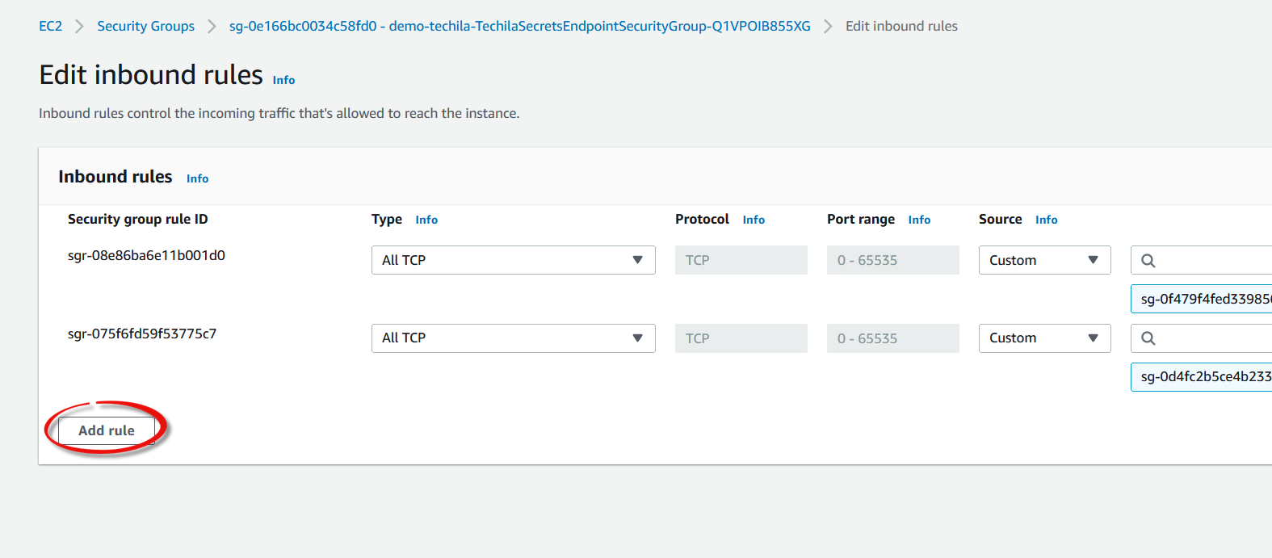Expand the first rule's All TCP type dropdown
The image size is (1272, 558).
coord(513,260)
